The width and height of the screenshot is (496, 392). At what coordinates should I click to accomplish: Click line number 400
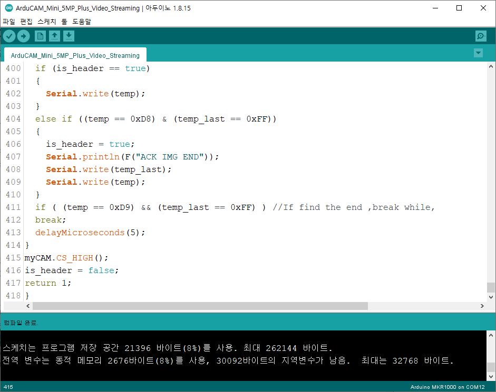(13, 68)
